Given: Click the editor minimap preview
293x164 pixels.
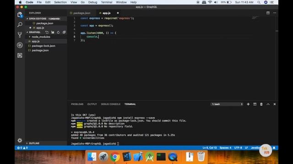Looking at the screenshot, I should (255, 18).
